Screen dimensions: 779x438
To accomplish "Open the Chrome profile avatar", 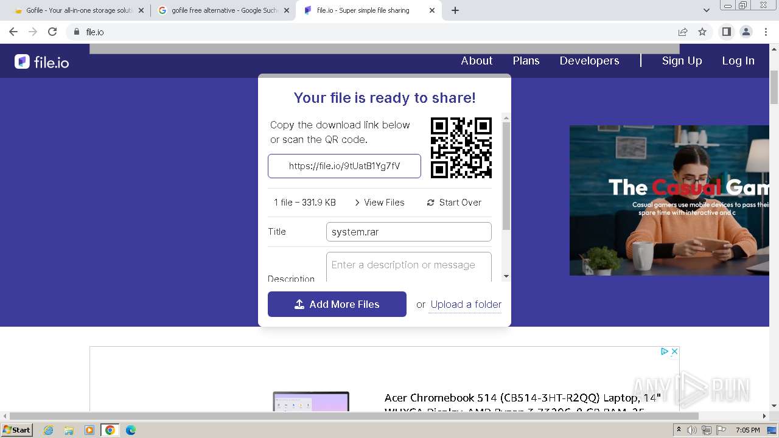I will tap(746, 32).
